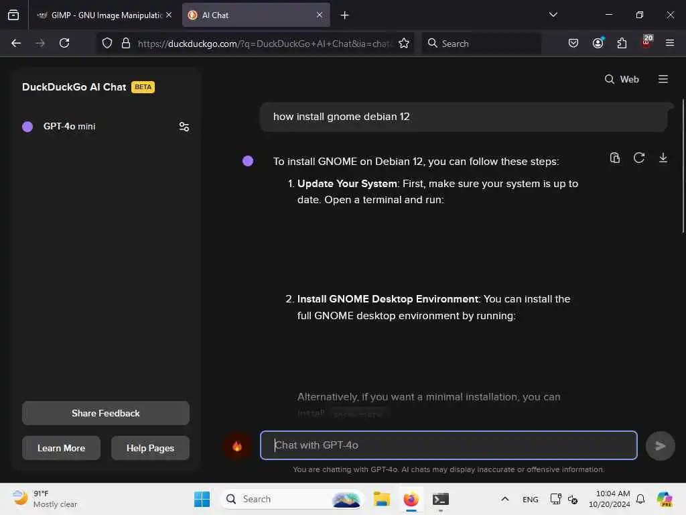This screenshot has height=515, width=686.
Task: Switch to Web search
Action: [622, 79]
